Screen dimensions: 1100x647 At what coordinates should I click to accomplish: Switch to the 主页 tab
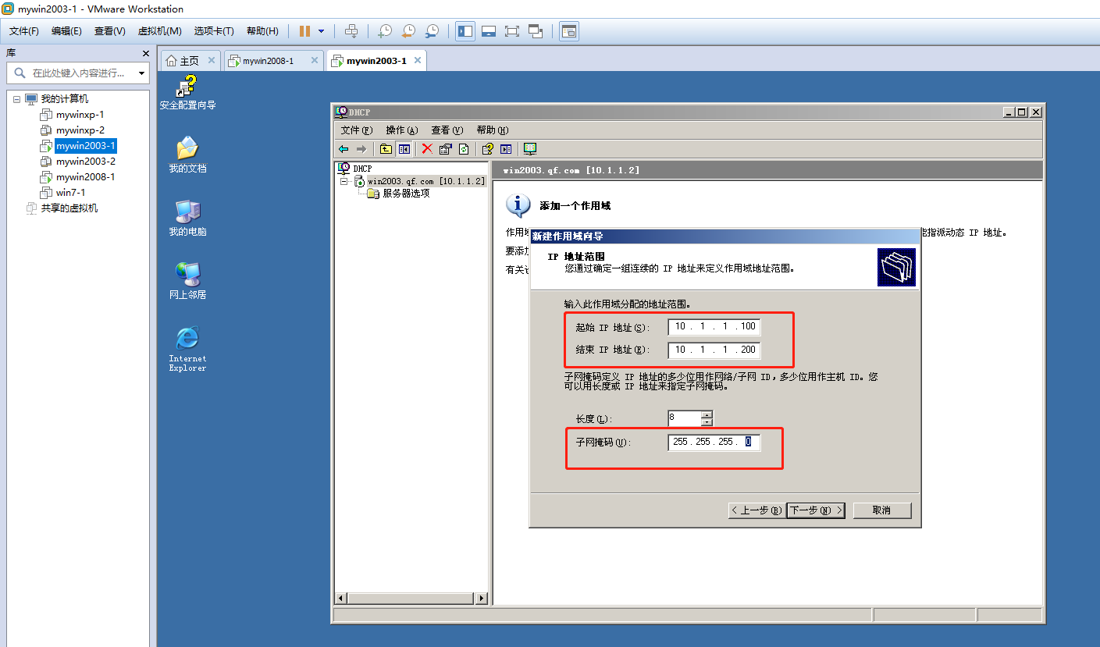[190, 61]
